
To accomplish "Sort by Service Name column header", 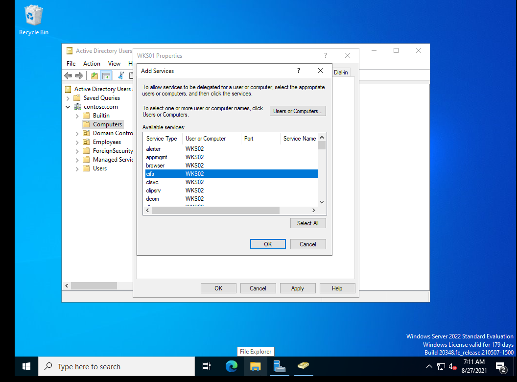I will click(x=299, y=139).
